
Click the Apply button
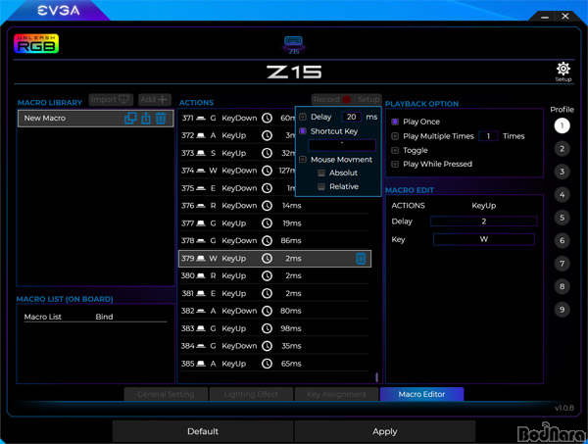click(385, 431)
